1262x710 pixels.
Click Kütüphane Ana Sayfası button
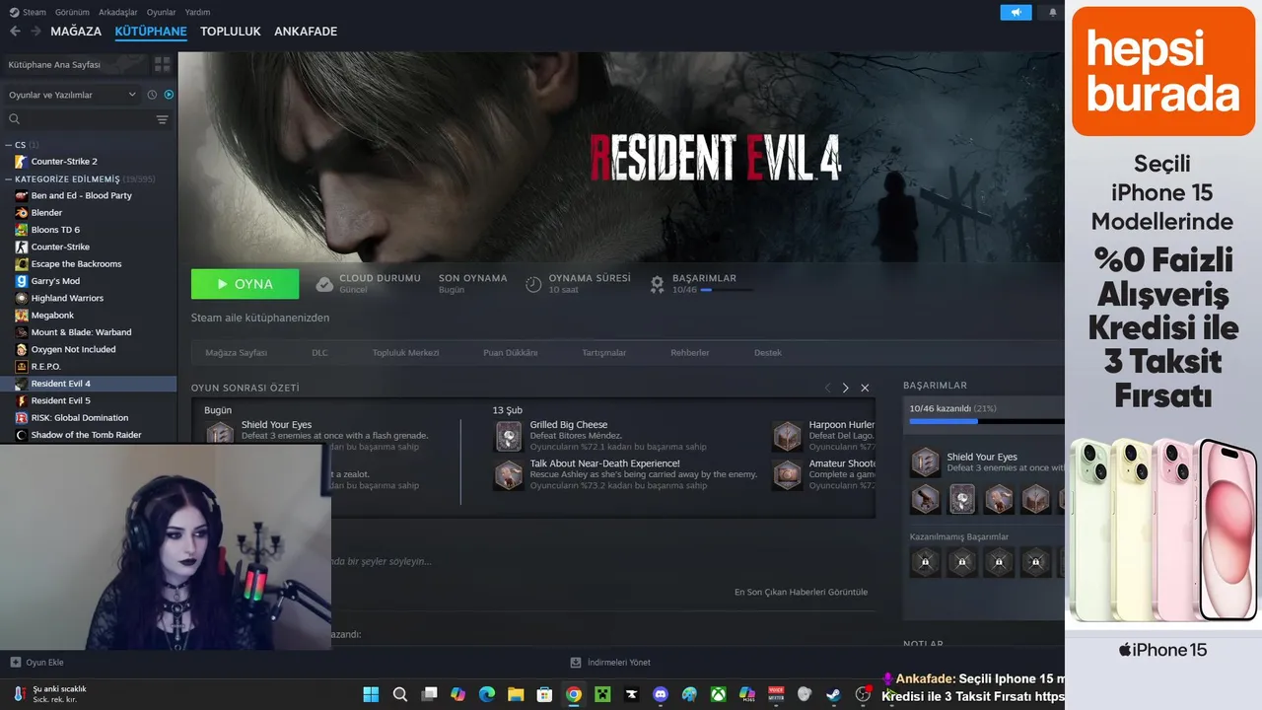coord(75,64)
